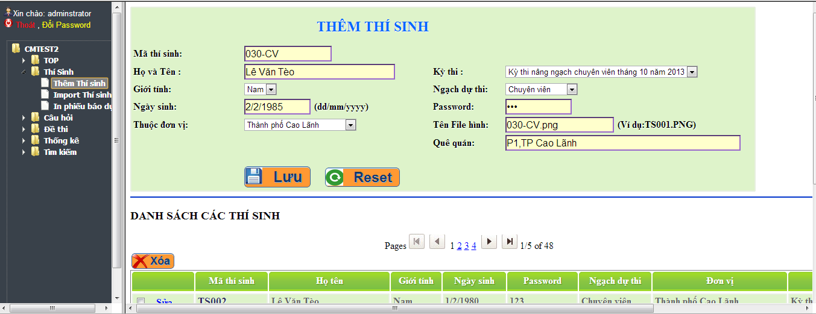
Task: Click the red logout power icon
Action: [x=8, y=24]
